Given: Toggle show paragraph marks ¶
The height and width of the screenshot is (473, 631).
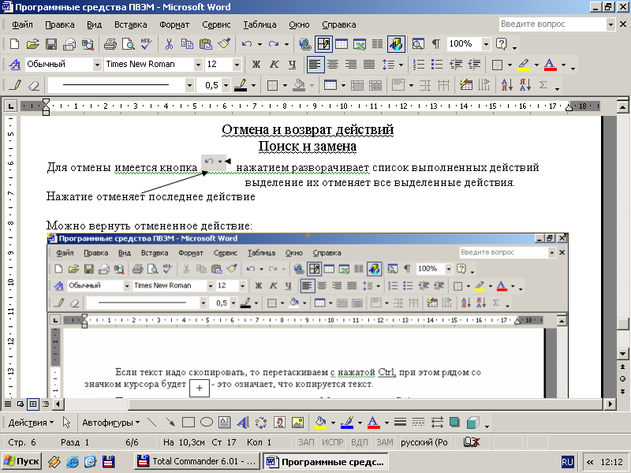Looking at the screenshot, I should point(436,44).
